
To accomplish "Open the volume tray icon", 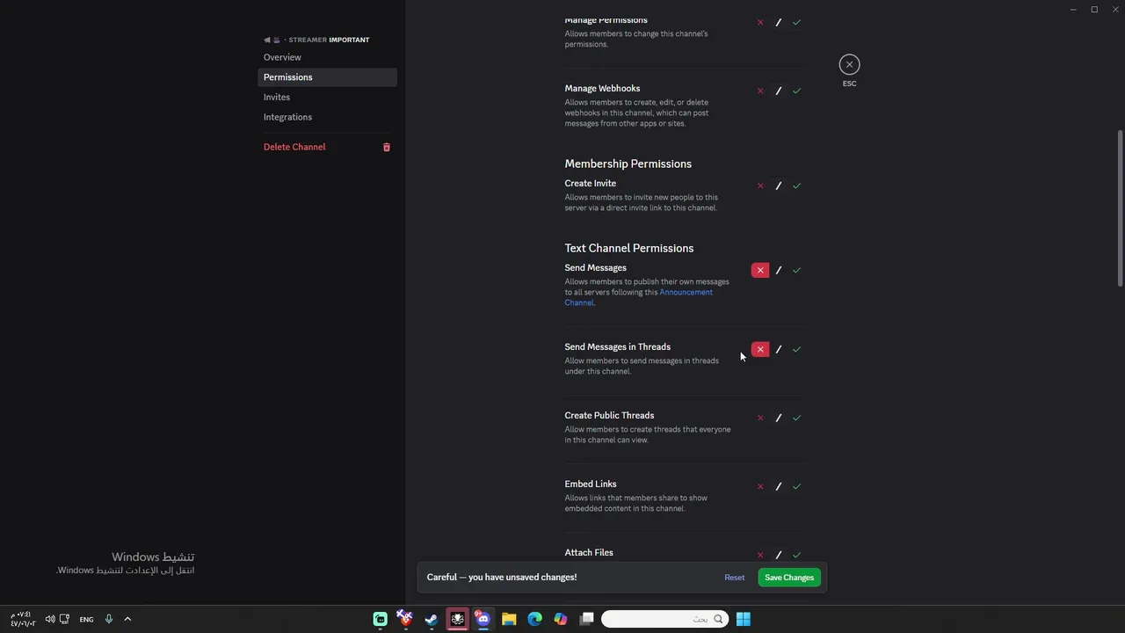I will click(x=50, y=619).
